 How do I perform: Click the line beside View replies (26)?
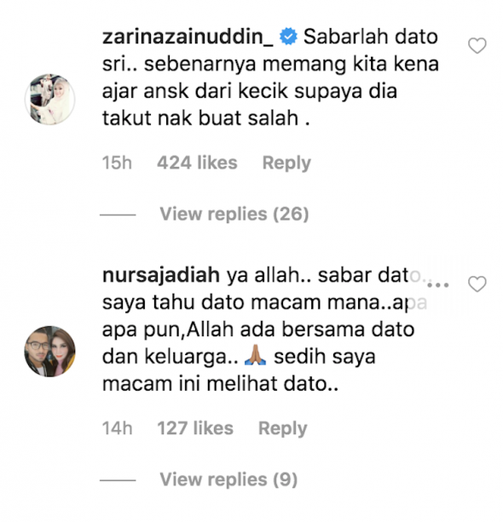pyautogui.click(x=118, y=215)
